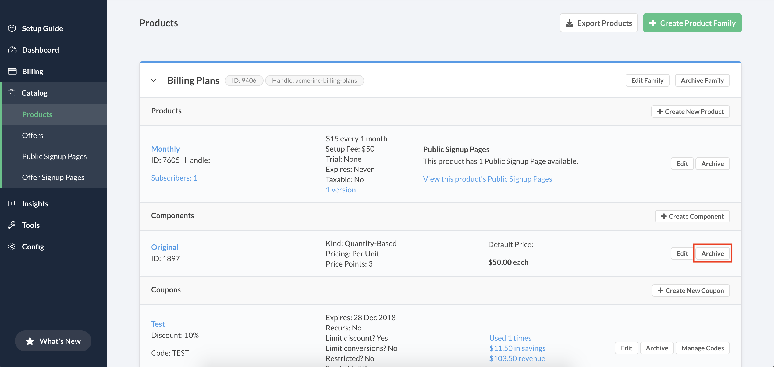The height and width of the screenshot is (367, 774).
Task: Open the Monthly product link
Action: [x=165, y=149]
